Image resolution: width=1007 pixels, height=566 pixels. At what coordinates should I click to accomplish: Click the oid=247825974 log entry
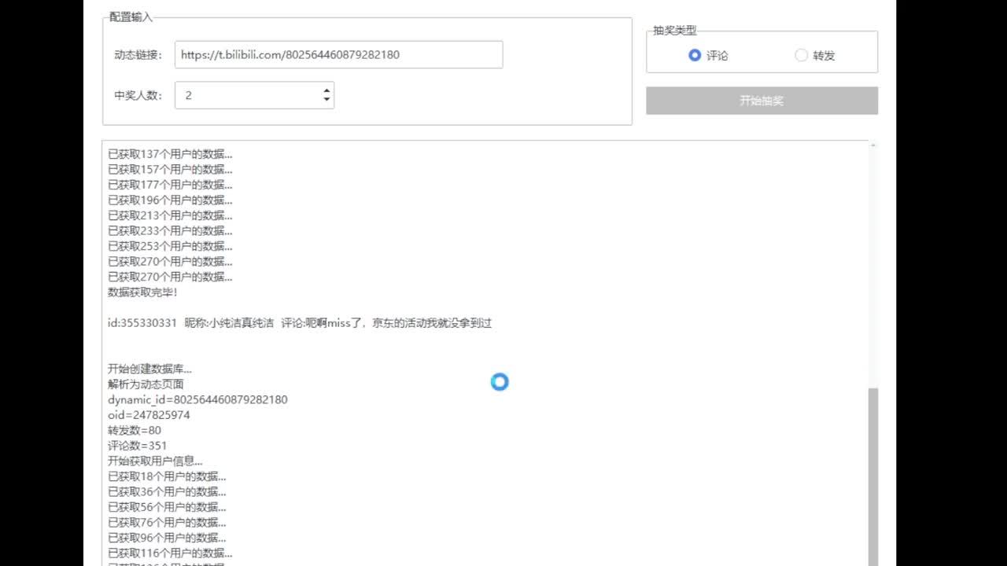tap(149, 415)
